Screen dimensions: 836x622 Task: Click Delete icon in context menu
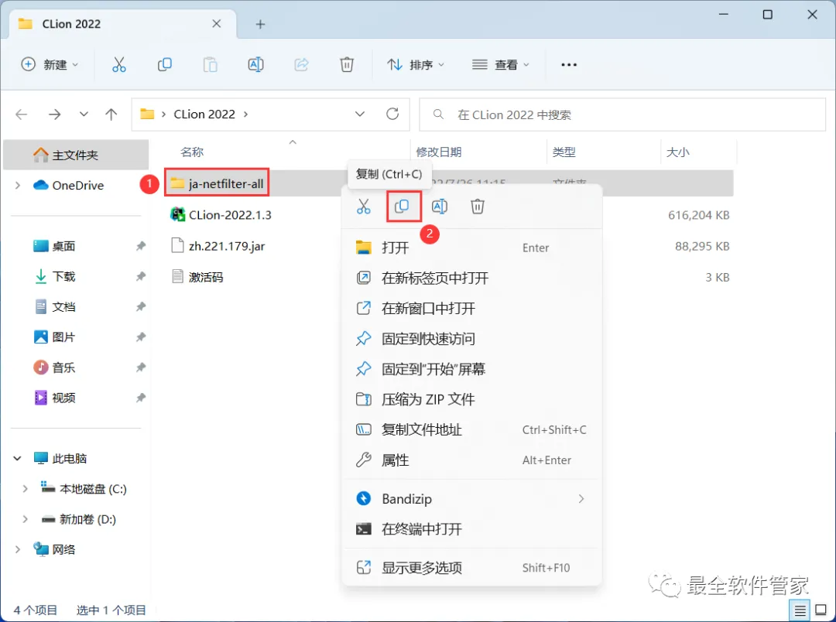coord(477,207)
